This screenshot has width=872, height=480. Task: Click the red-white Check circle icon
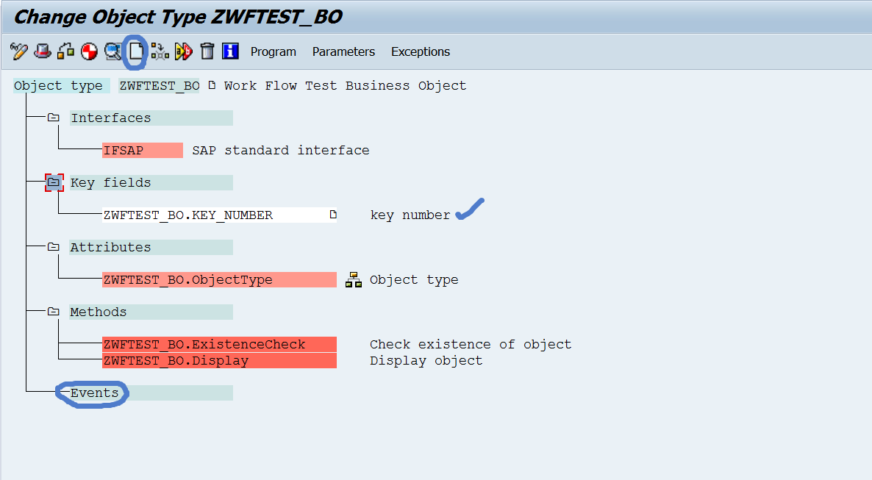[89, 51]
